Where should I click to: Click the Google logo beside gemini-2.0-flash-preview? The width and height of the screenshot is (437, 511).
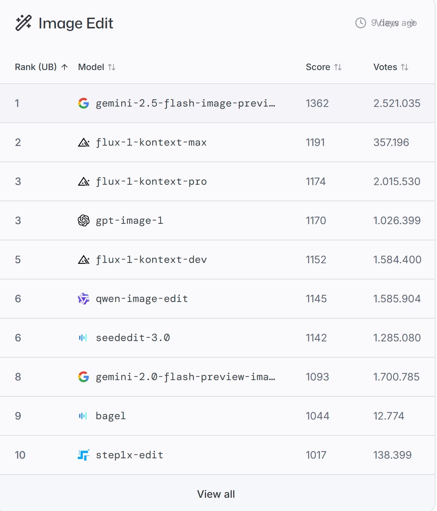(x=84, y=377)
